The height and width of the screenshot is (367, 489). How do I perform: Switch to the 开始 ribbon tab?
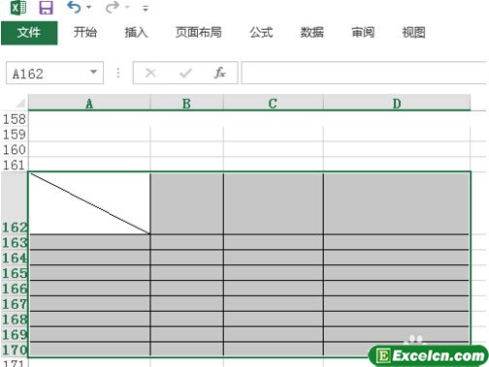pos(85,32)
